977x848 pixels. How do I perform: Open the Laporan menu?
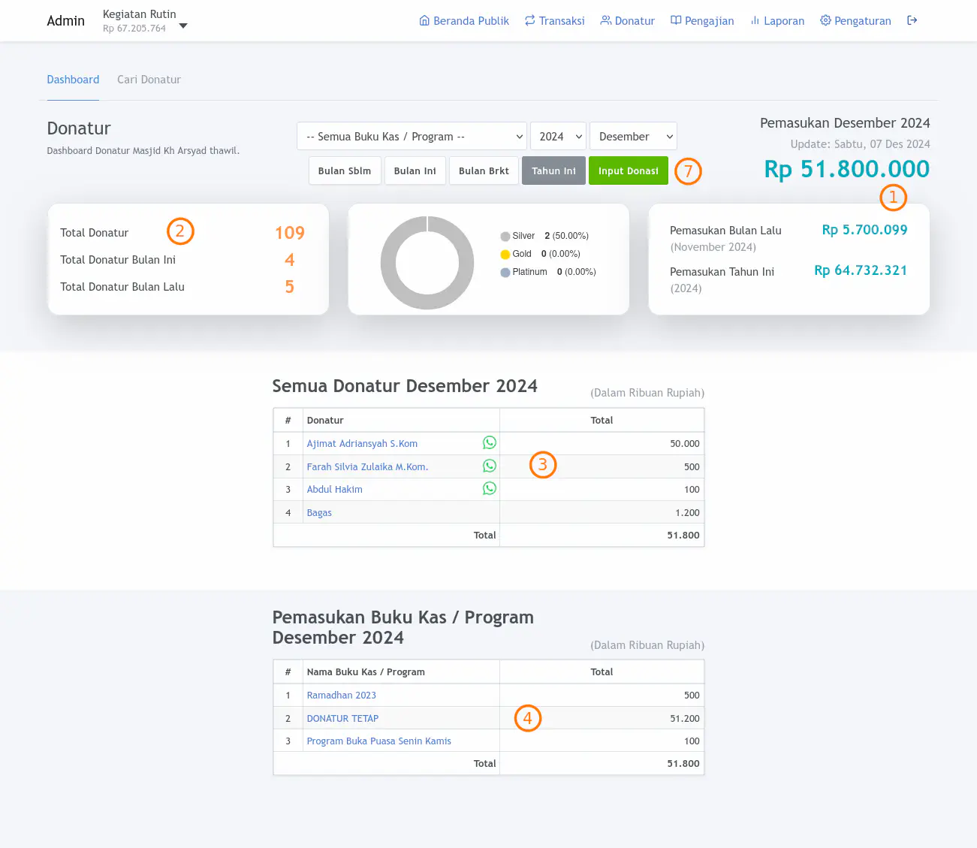click(x=777, y=21)
